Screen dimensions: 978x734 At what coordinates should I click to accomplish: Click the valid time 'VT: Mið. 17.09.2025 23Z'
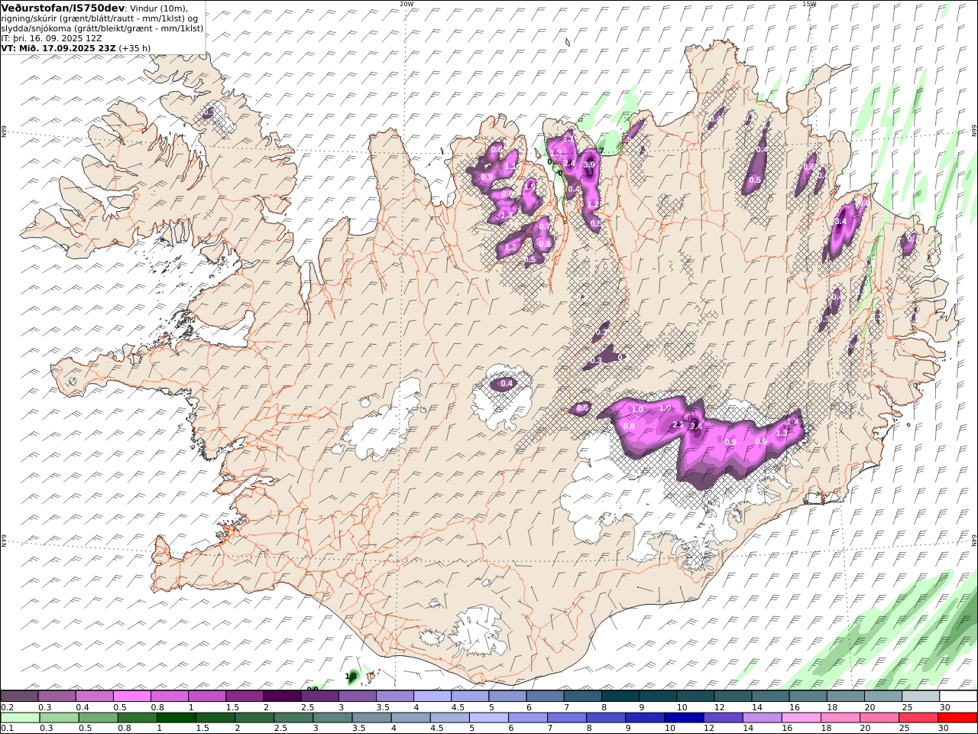[58, 47]
